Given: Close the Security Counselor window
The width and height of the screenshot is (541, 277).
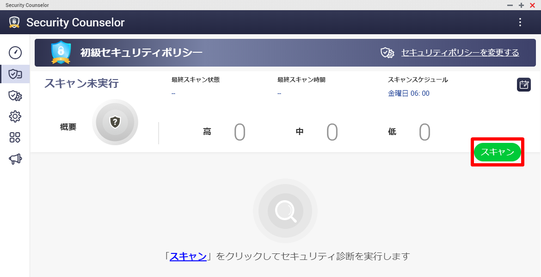Looking at the screenshot, I should pos(532,5).
